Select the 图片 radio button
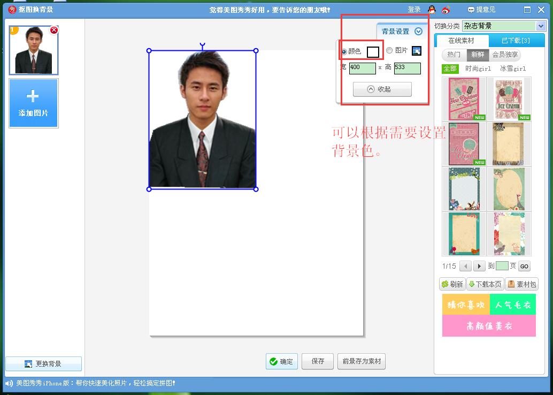 (x=389, y=50)
